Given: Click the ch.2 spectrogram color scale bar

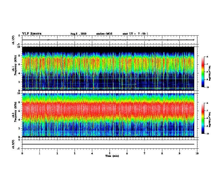Looking at the screenshot, I should [203, 118].
